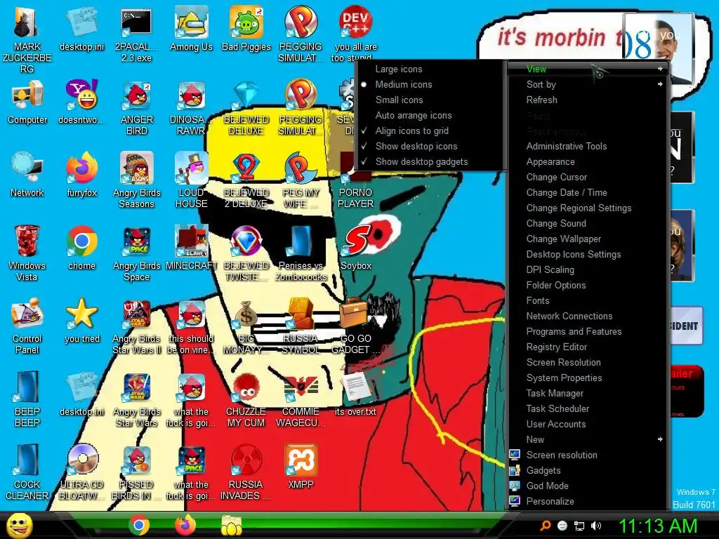
Task: Click the 11:13 AM taskbar clock
Action: coord(658,526)
